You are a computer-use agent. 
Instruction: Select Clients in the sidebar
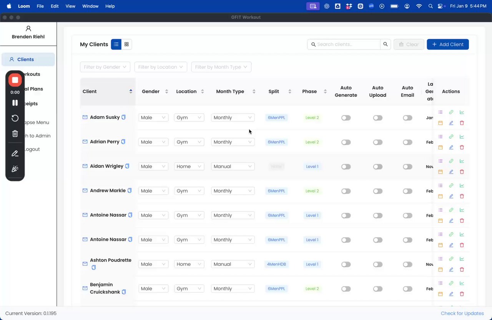coord(28,60)
